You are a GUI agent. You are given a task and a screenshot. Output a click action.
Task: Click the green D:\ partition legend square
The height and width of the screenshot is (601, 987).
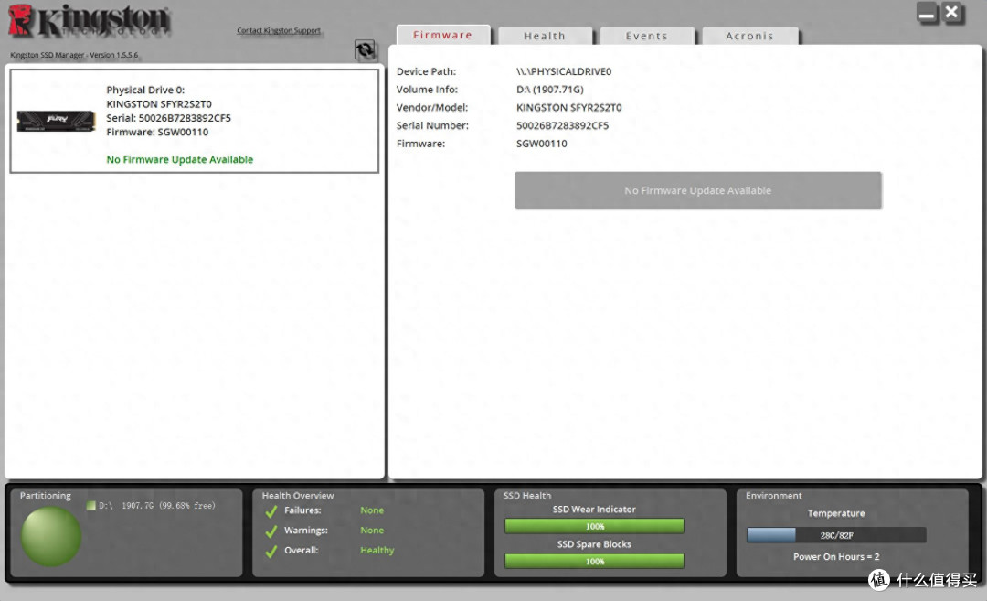(90, 506)
